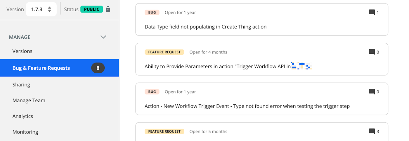Click comment icon on Data Type bug
This screenshot has width=409, height=141.
372,12
